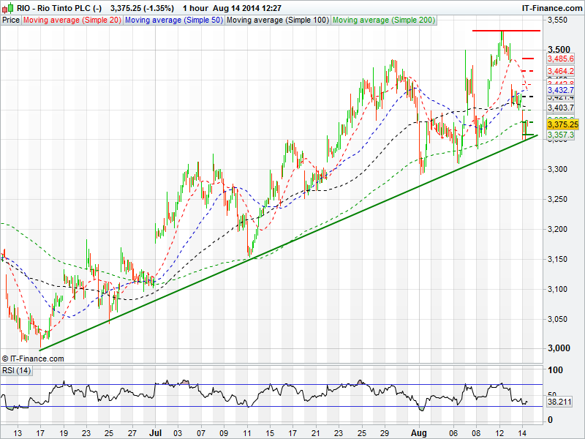Screen dimensions: 585x439
Task: Click the blue 3,432.7 moving average value
Action: pyautogui.click(x=560, y=90)
